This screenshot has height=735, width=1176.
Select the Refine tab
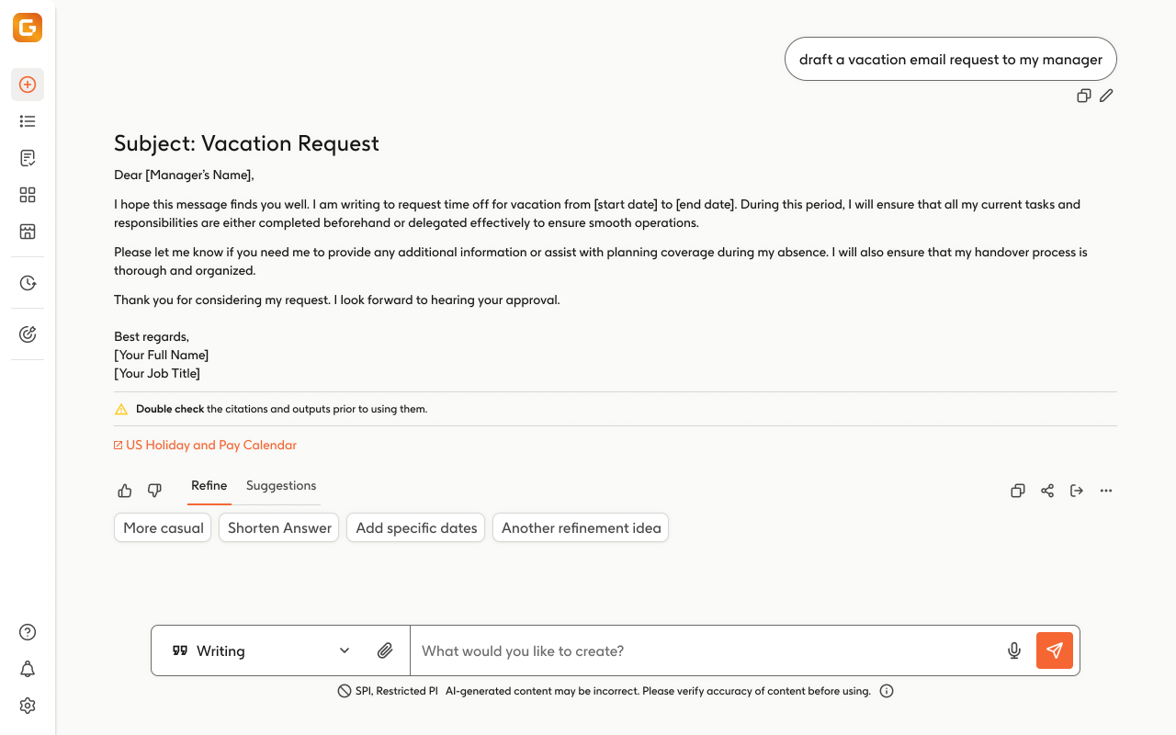tap(209, 485)
